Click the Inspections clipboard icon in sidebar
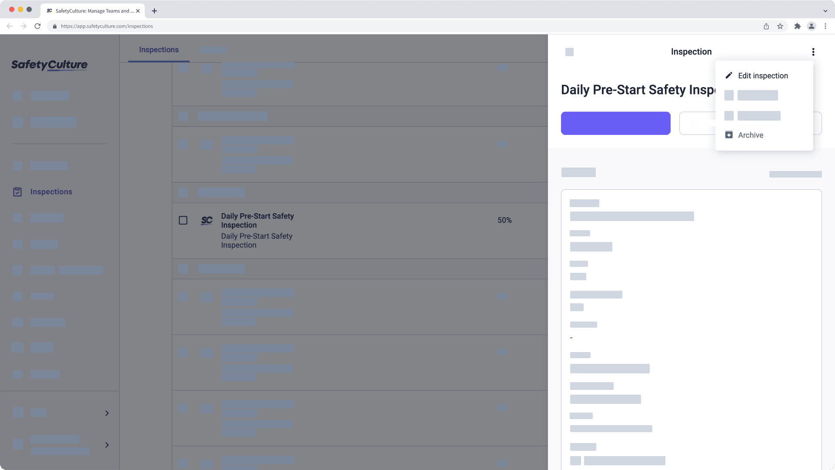Screen dimensions: 835x470 [17, 192]
